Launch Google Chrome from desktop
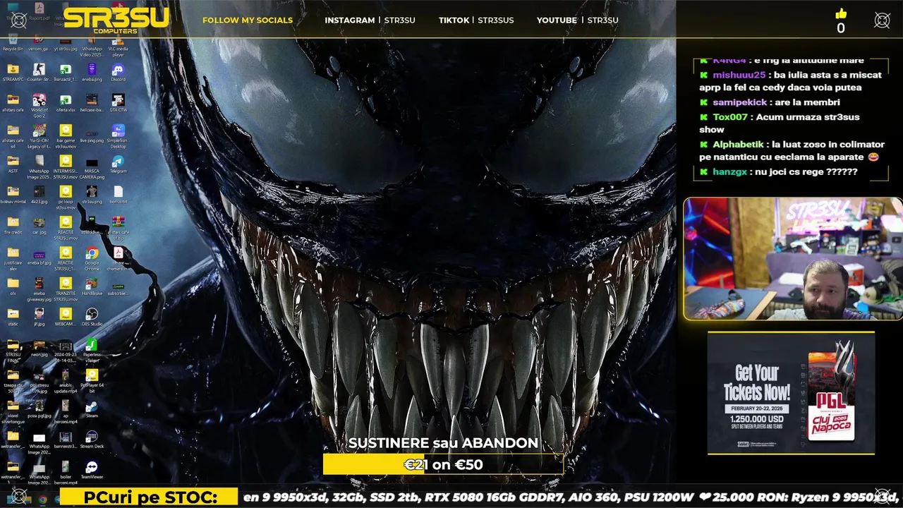The width and height of the screenshot is (903, 508). [x=92, y=257]
